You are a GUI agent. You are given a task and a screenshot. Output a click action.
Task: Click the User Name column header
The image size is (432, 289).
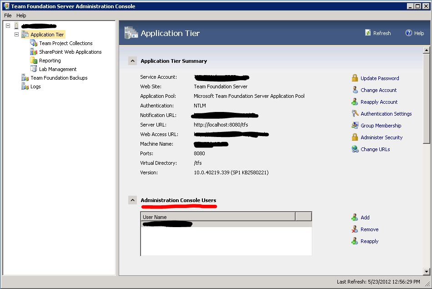(218, 217)
